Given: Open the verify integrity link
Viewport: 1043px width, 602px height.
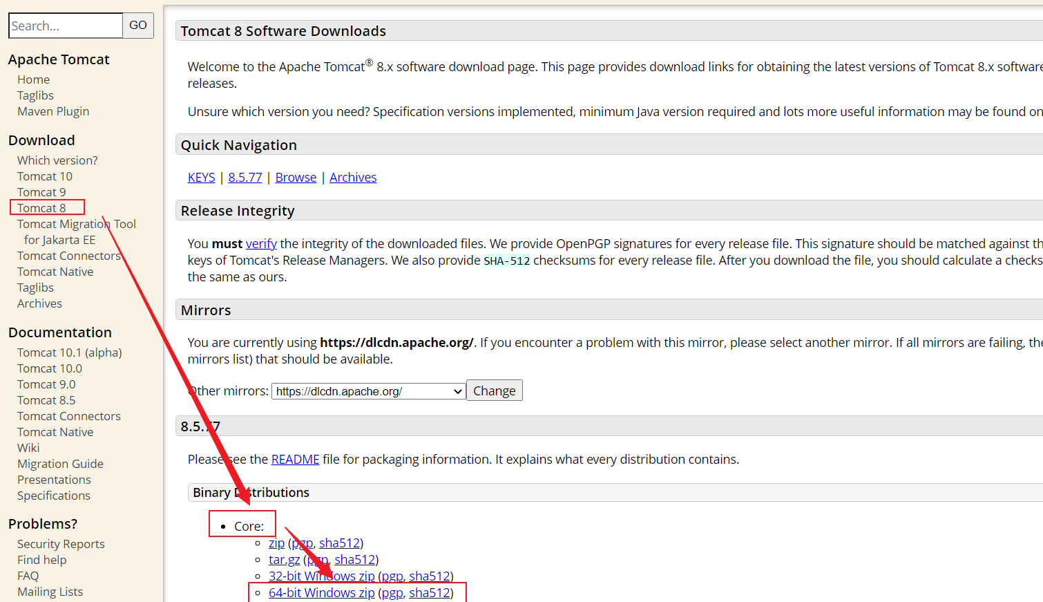Looking at the screenshot, I should 261,244.
